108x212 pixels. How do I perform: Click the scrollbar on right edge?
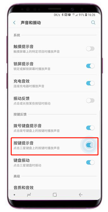(100, 130)
